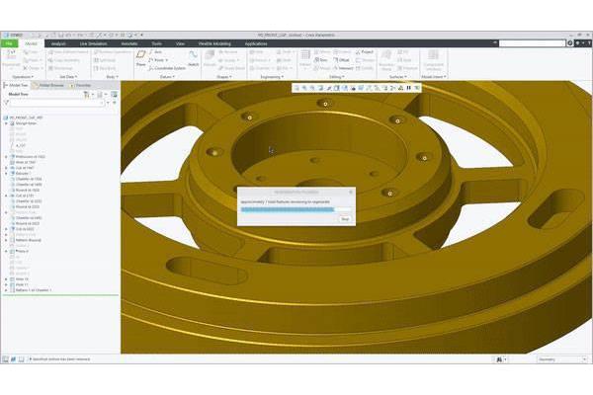
Task: Pause the simulation in graphics toolbar
Action: pyautogui.click(x=409, y=88)
